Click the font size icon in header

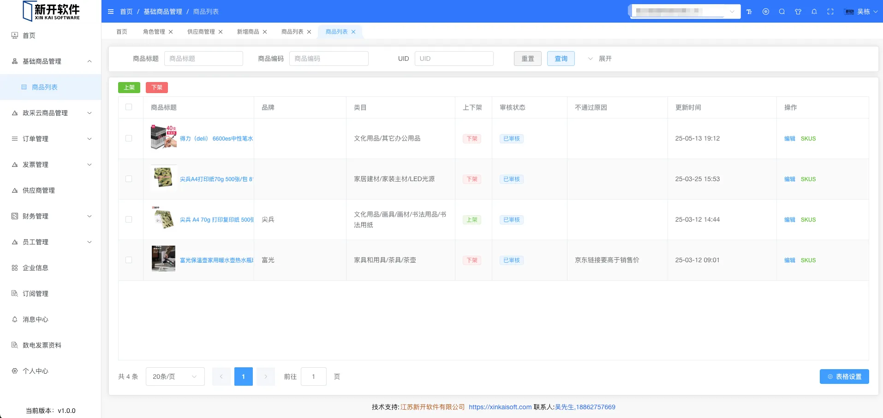(x=749, y=12)
